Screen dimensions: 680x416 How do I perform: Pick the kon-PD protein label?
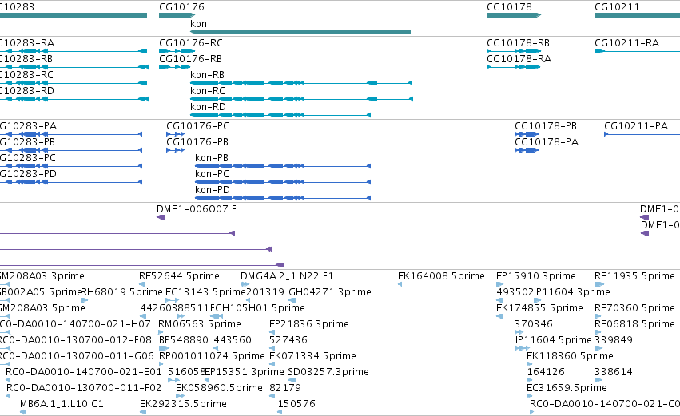point(213,190)
